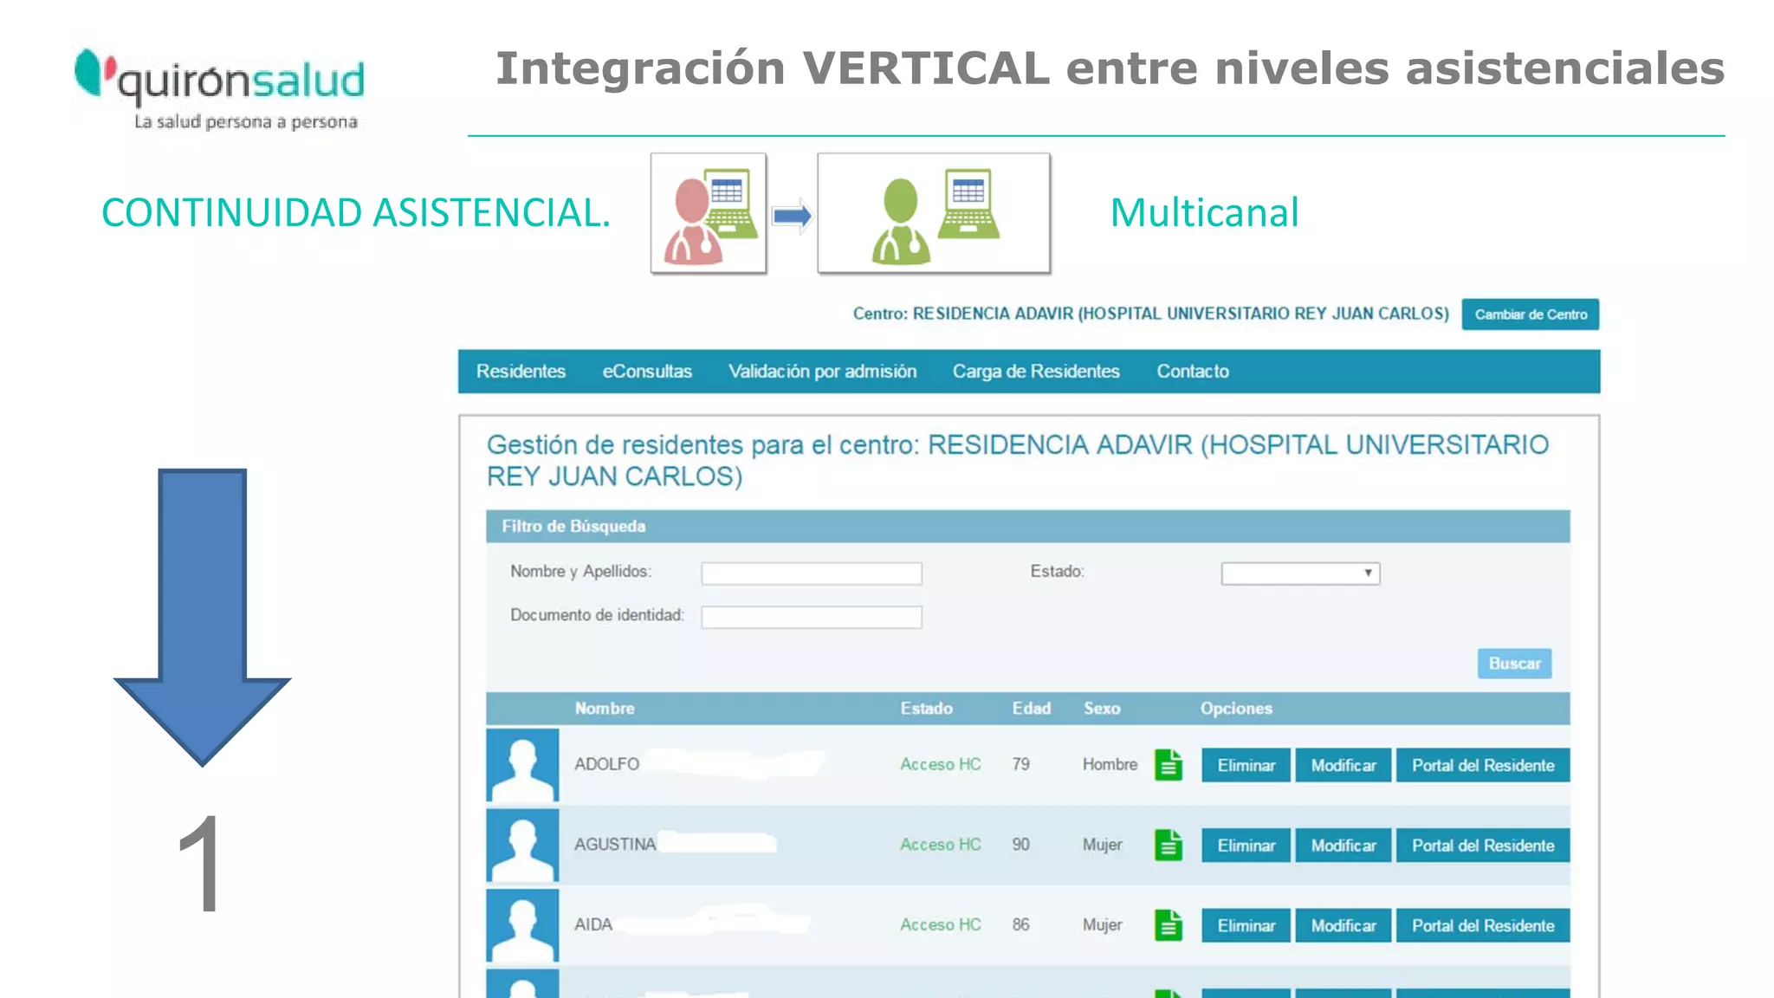
Task: Click the quirónsalud logo
Action: 219,89
